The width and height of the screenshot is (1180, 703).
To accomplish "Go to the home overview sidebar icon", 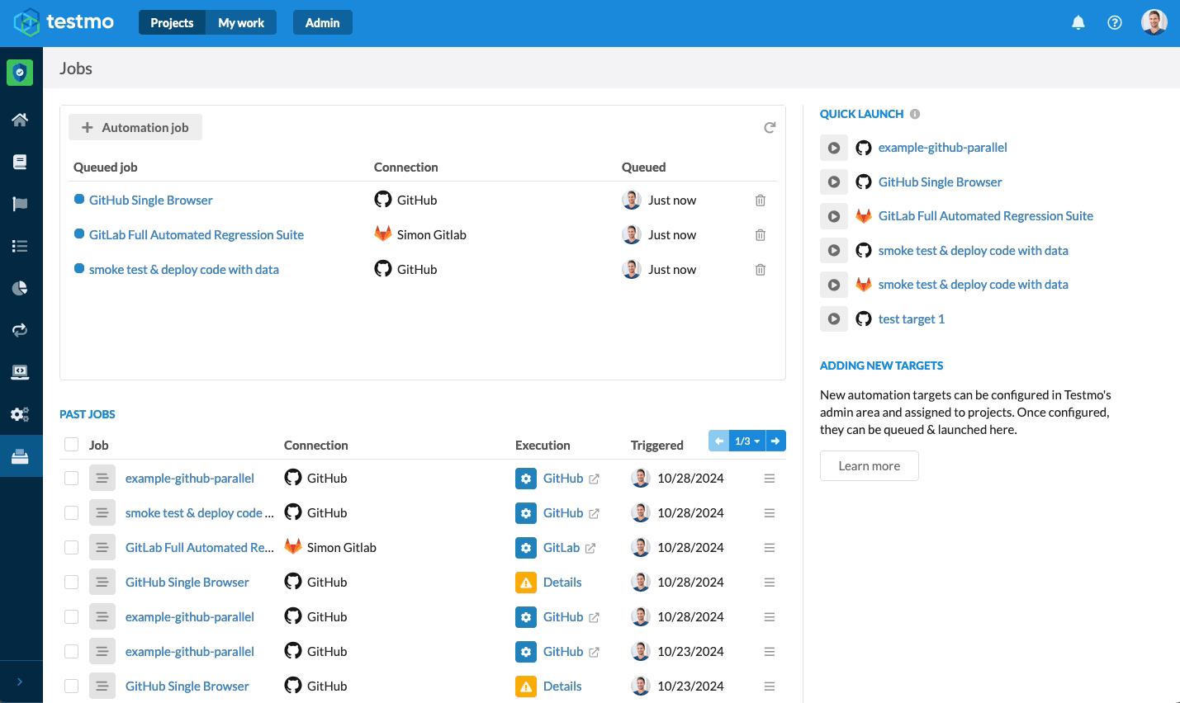I will click(20, 120).
